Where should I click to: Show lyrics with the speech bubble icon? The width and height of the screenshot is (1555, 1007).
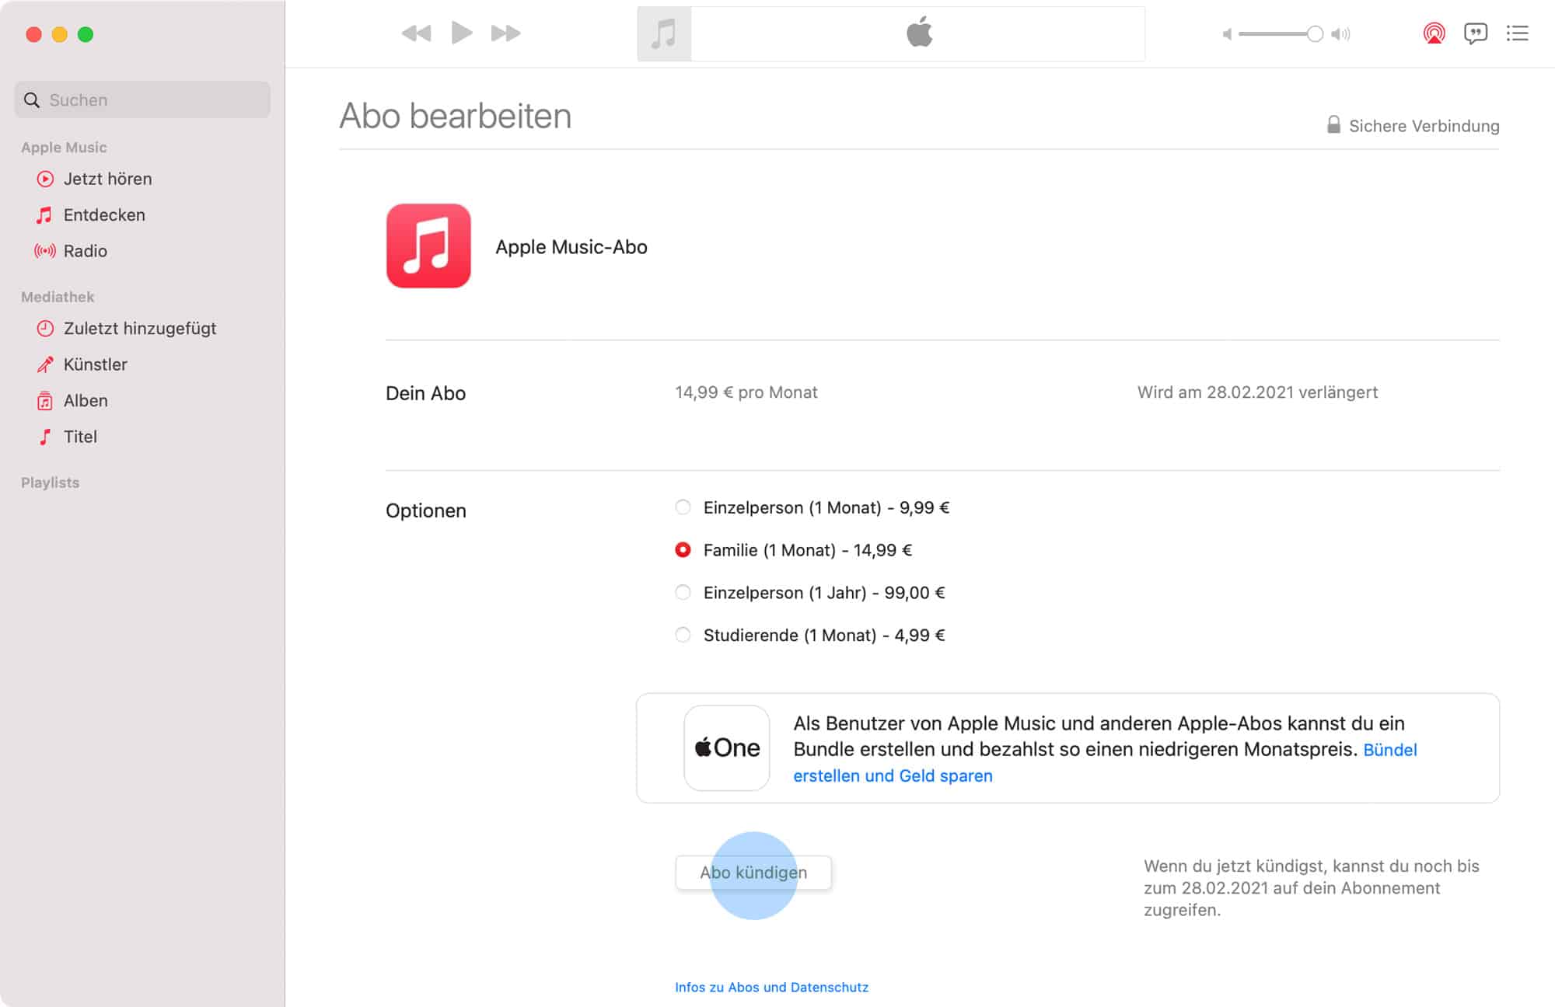click(1475, 33)
